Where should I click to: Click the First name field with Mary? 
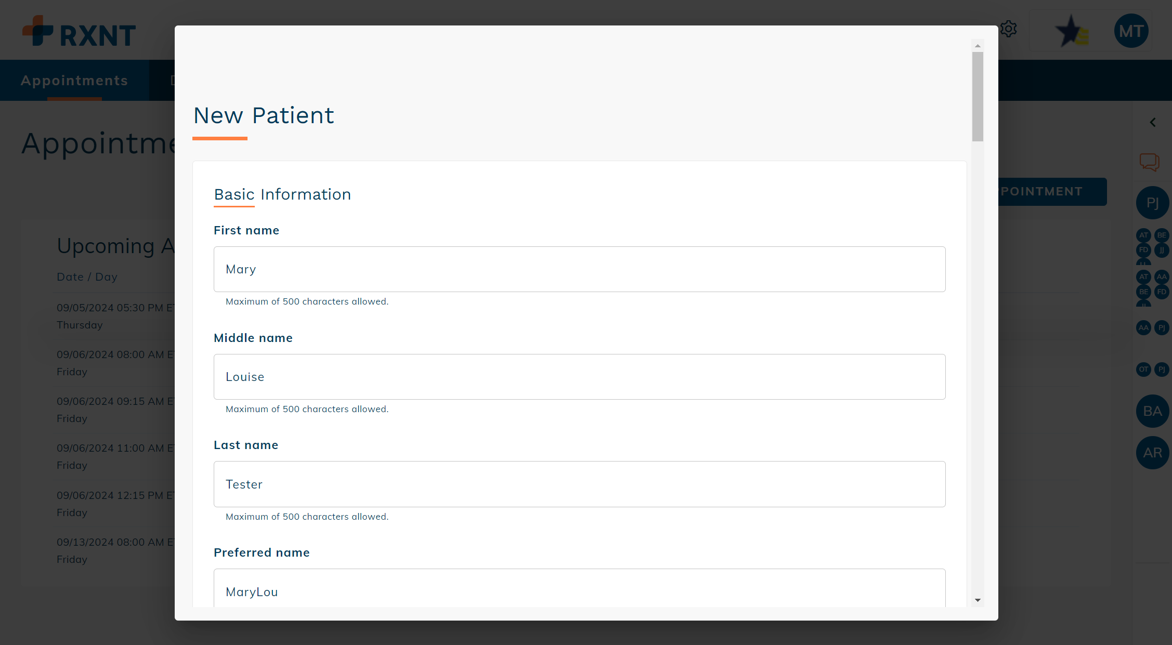[x=579, y=269]
